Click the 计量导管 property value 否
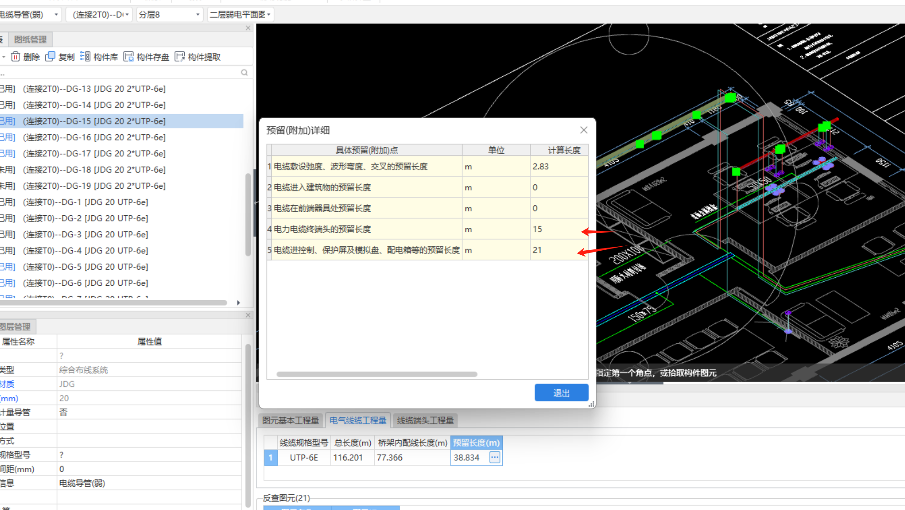Viewport: 905px width, 510px height. (149, 412)
